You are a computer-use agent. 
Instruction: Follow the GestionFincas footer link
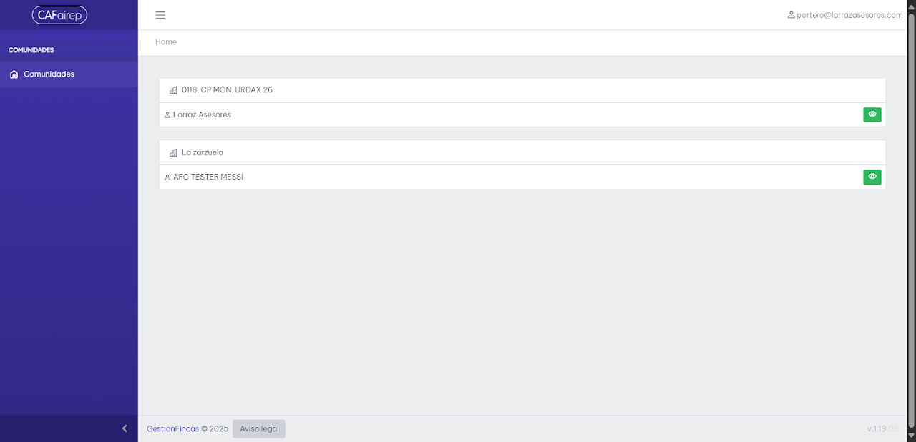click(172, 429)
